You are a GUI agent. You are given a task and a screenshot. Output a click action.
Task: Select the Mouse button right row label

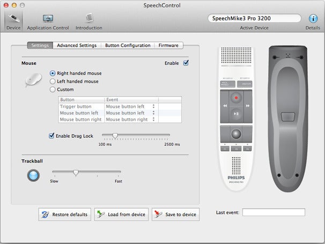80,120
